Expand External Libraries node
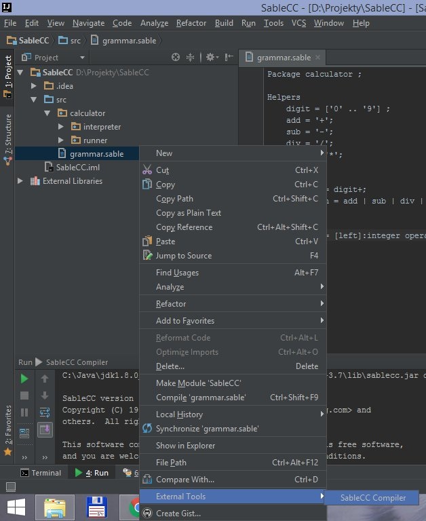 point(20,180)
